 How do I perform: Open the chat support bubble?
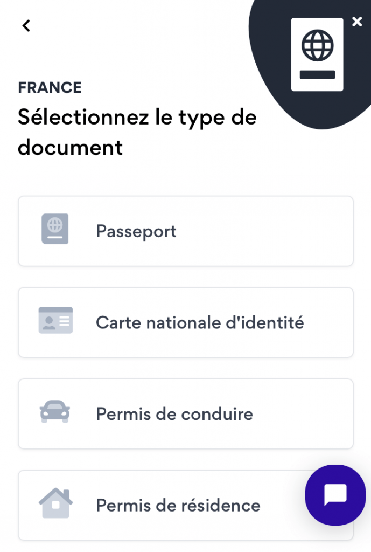tap(335, 495)
